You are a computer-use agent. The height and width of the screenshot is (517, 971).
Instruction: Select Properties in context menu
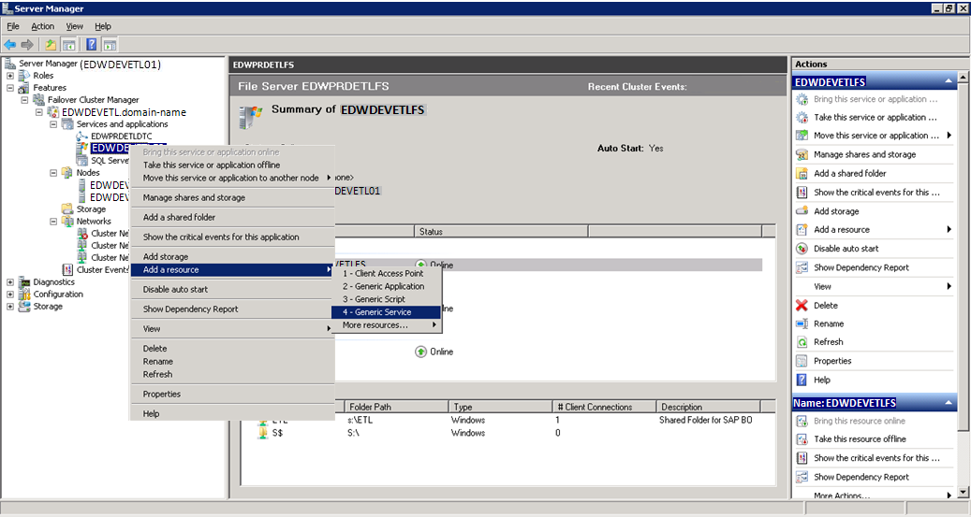click(x=232, y=394)
